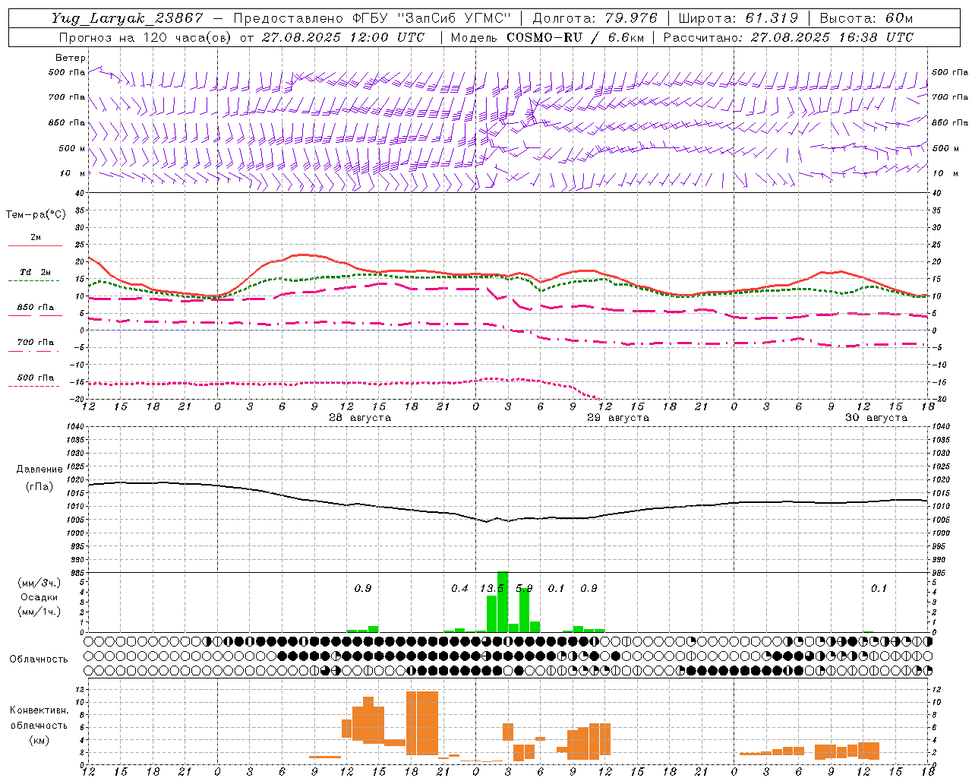Click the 700 гПа temperature legend entry
Viewport: 972px width, 778px height.
click(35, 343)
